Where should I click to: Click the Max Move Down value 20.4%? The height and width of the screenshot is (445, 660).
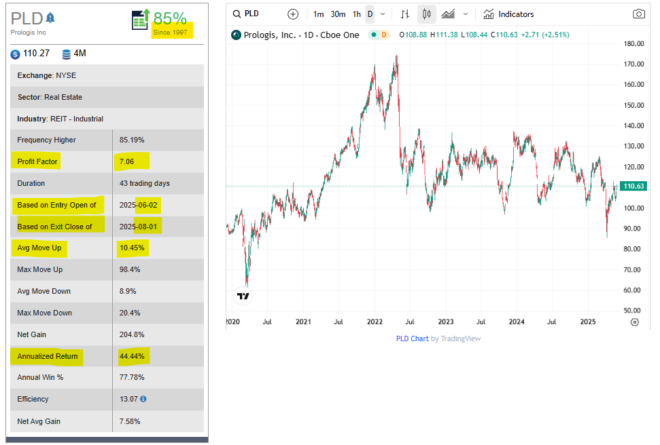130,313
